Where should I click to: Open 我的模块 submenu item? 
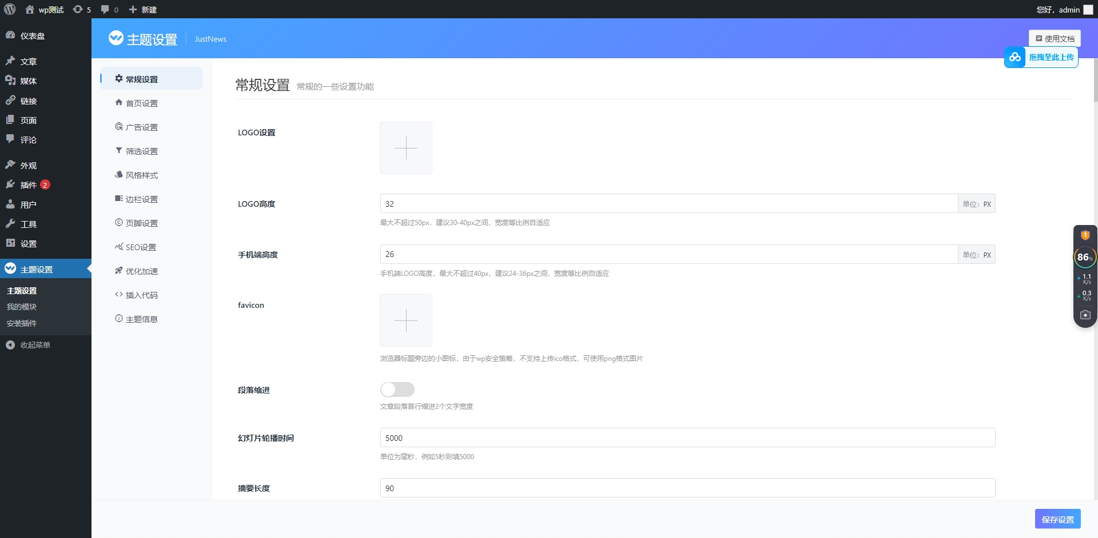coord(22,307)
